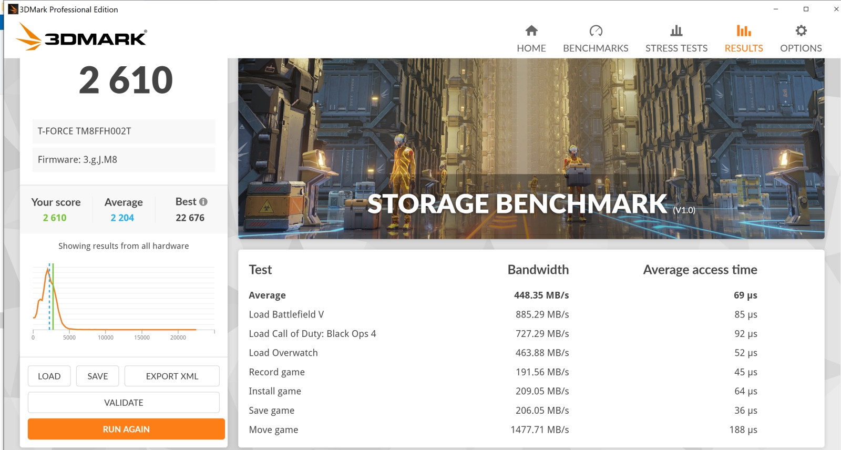Click the Save game row label

272,411
